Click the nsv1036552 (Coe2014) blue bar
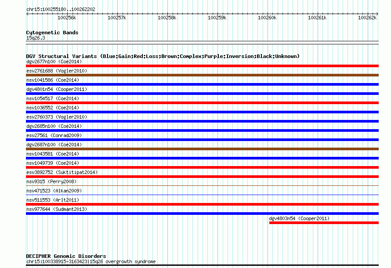 tap(202, 112)
